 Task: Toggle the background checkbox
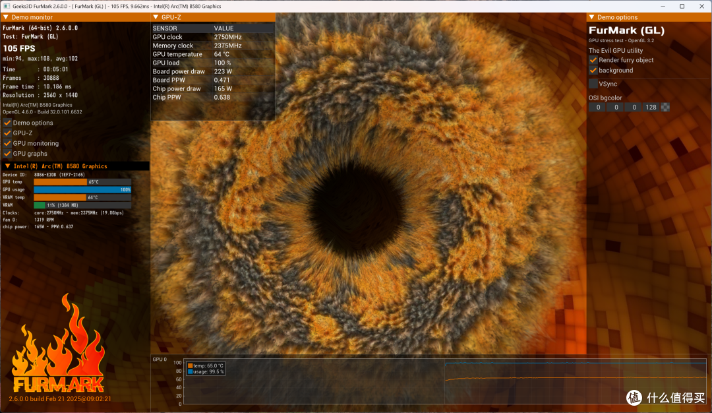tap(593, 71)
